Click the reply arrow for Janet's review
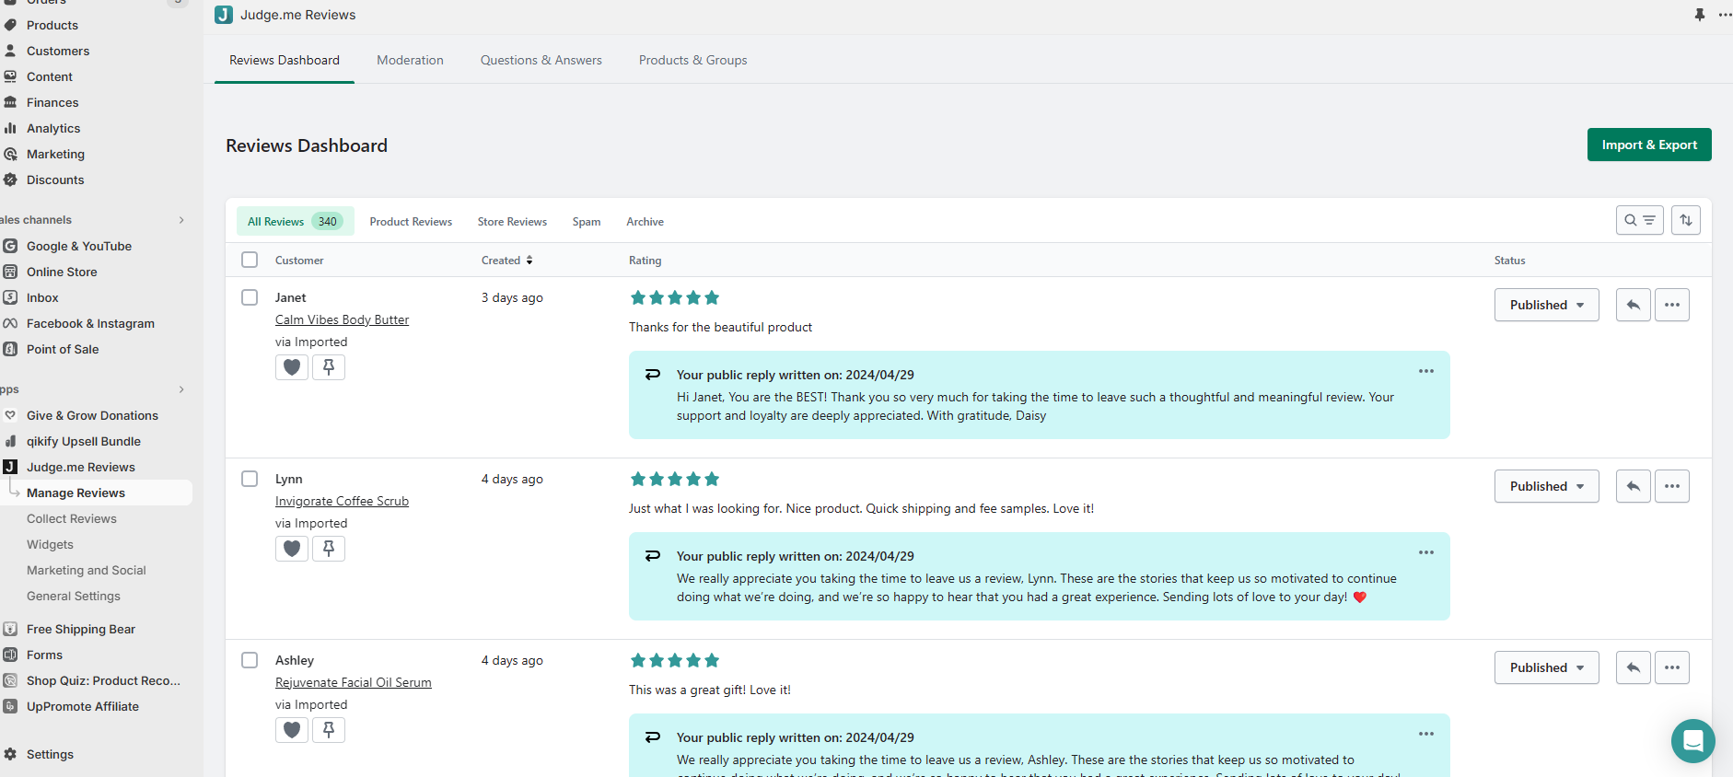 (1633, 305)
